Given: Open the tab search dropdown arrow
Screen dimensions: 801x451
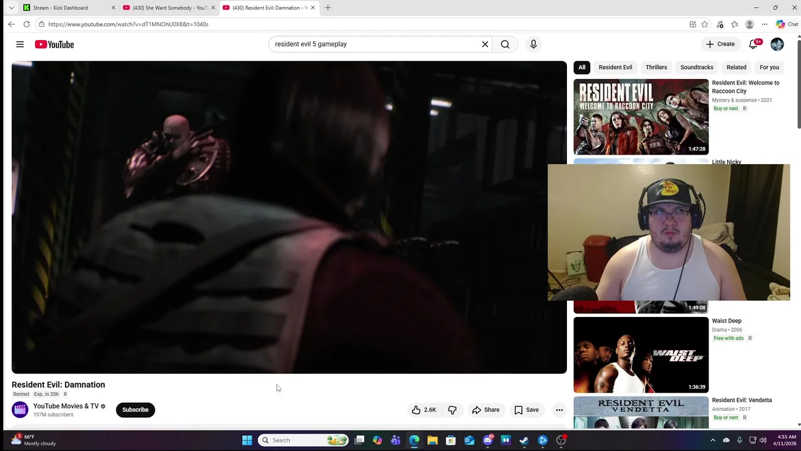Looking at the screenshot, I should (x=11, y=8).
